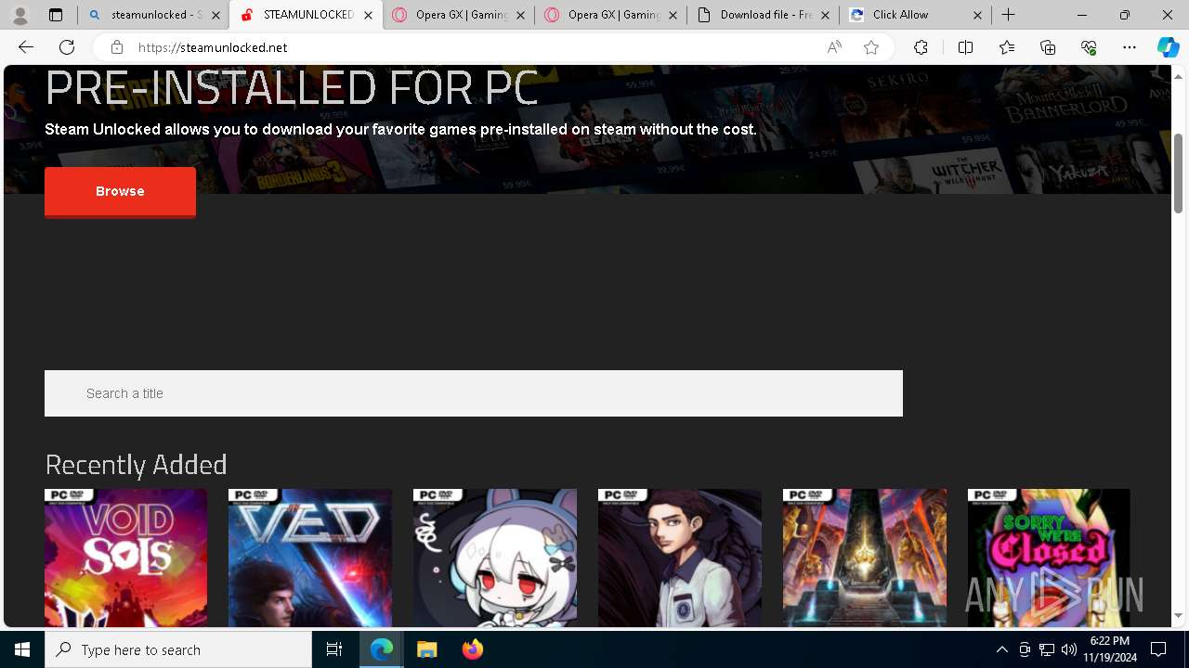Open the man in white shirt cover
1189x668 pixels.
click(680, 558)
